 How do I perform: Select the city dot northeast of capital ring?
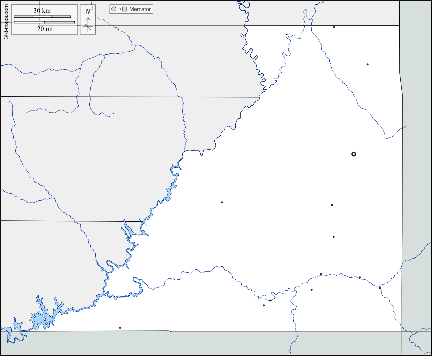tap(367, 64)
